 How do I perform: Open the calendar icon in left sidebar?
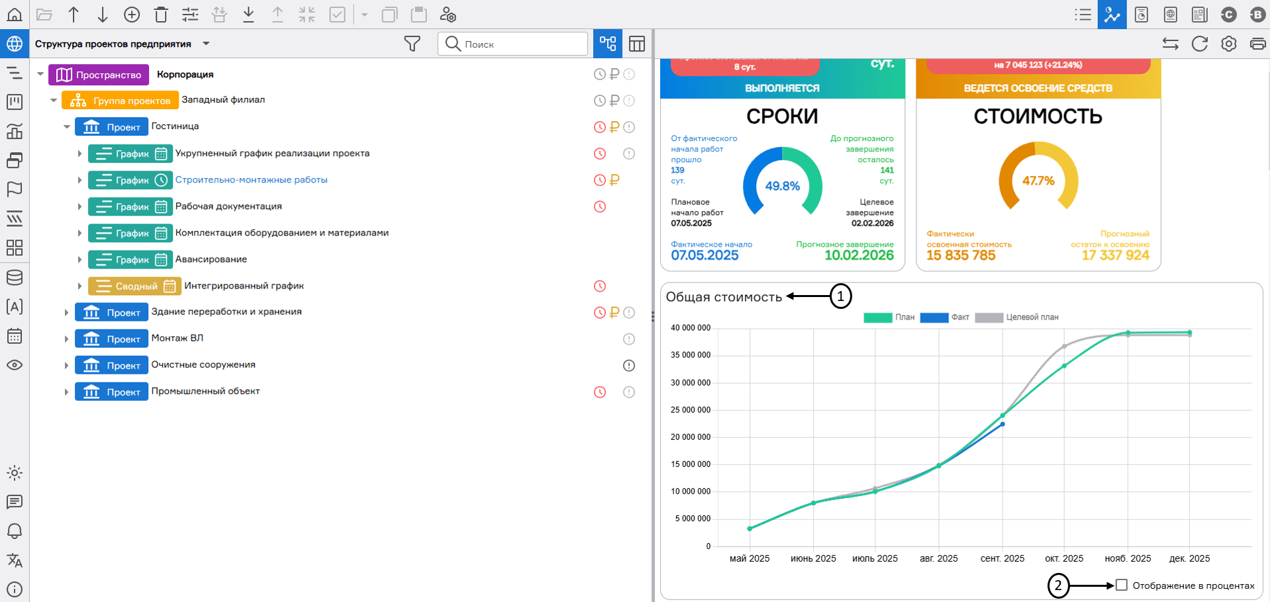point(15,336)
